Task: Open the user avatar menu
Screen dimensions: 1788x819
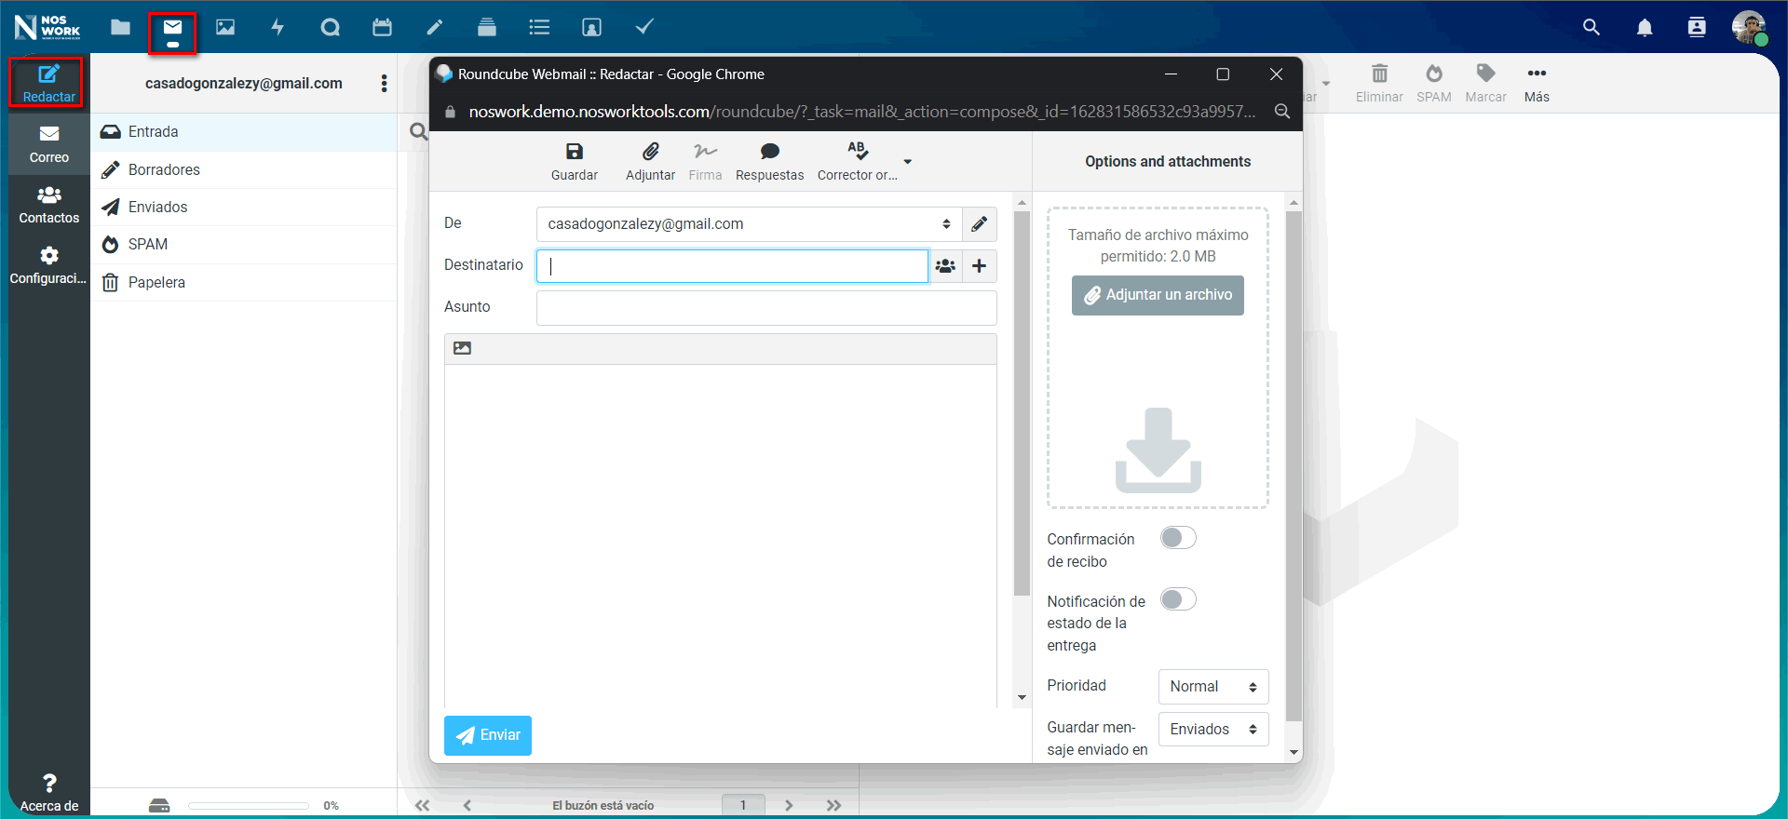Action: click(x=1749, y=27)
